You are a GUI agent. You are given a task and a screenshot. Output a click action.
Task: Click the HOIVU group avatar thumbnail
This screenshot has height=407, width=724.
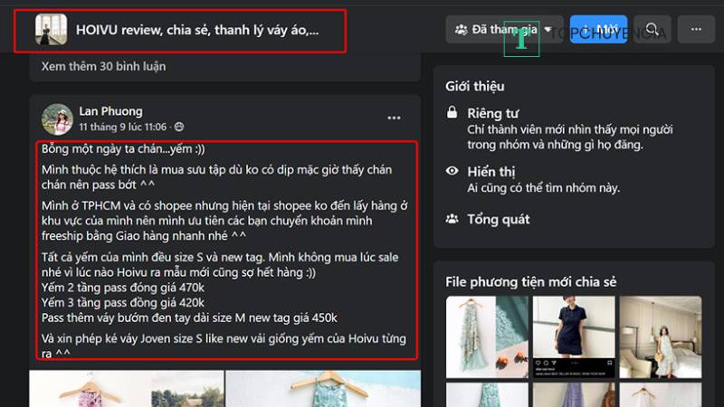[52, 30]
